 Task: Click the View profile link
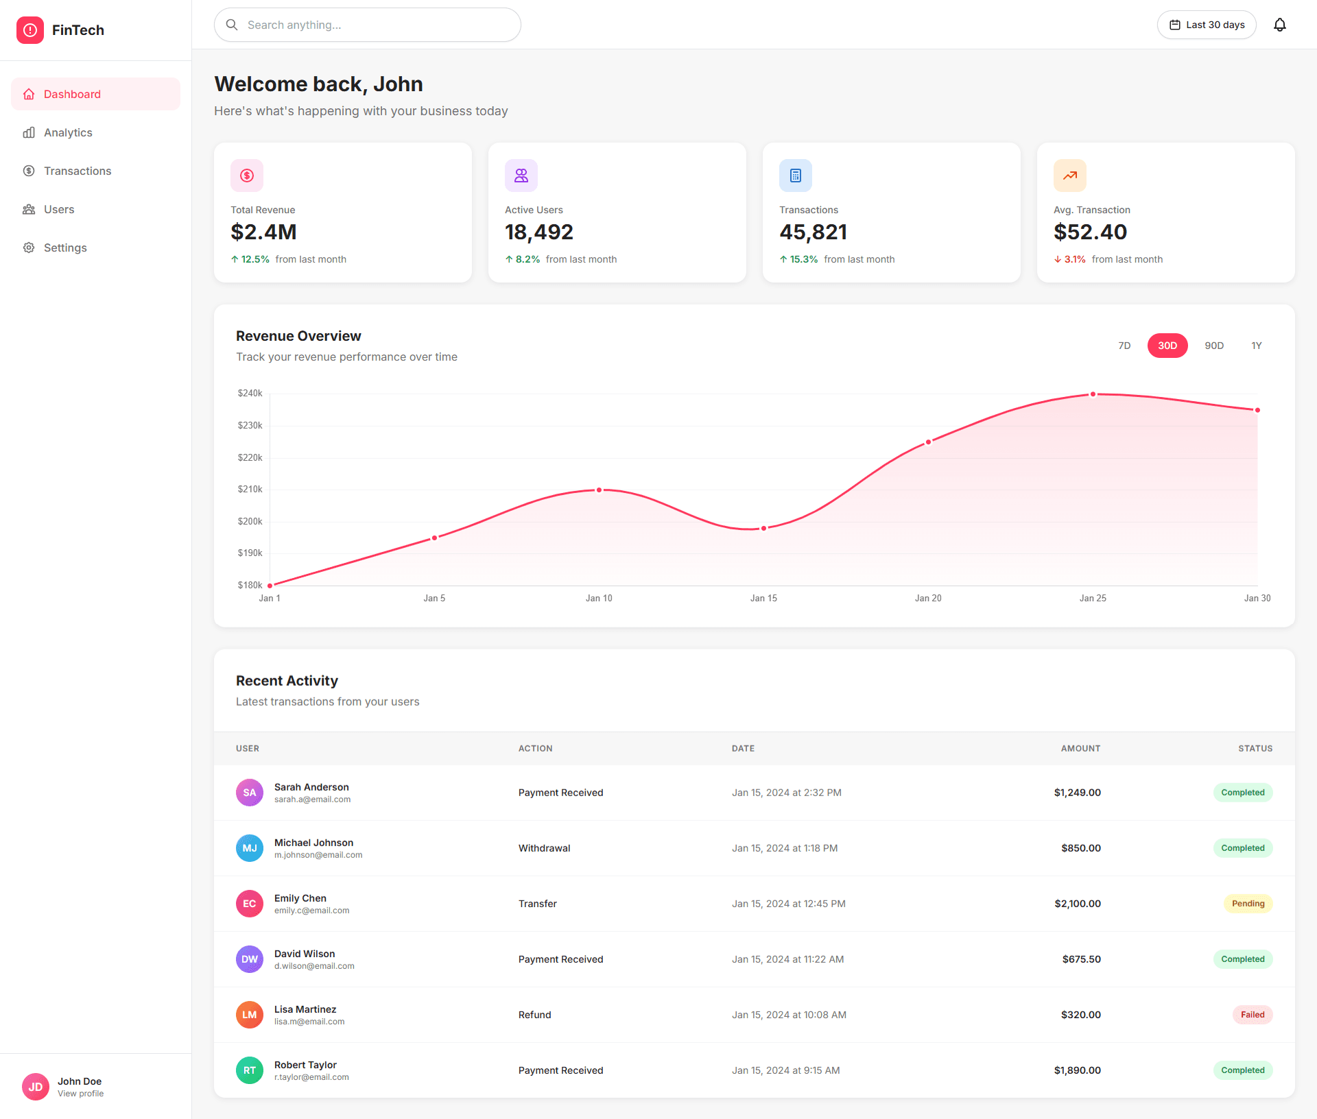point(81,1094)
